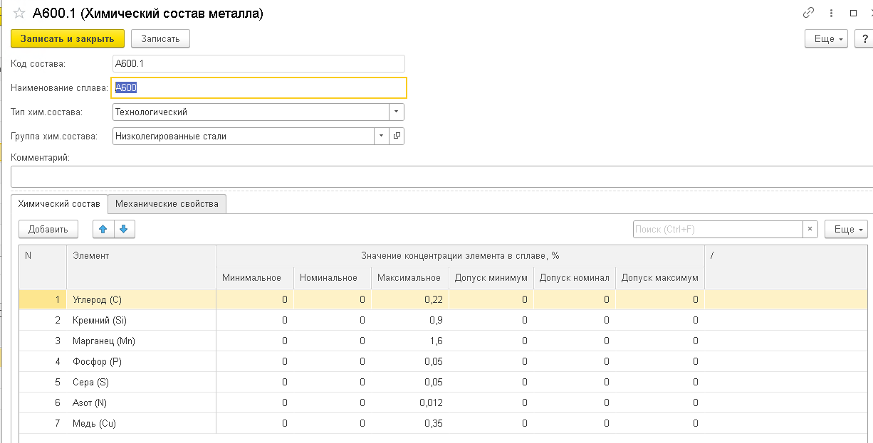Click the maximum value 0,9 cell
The width and height of the screenshot is (873, 443).
pyautogui.click(x=410, y=320)
